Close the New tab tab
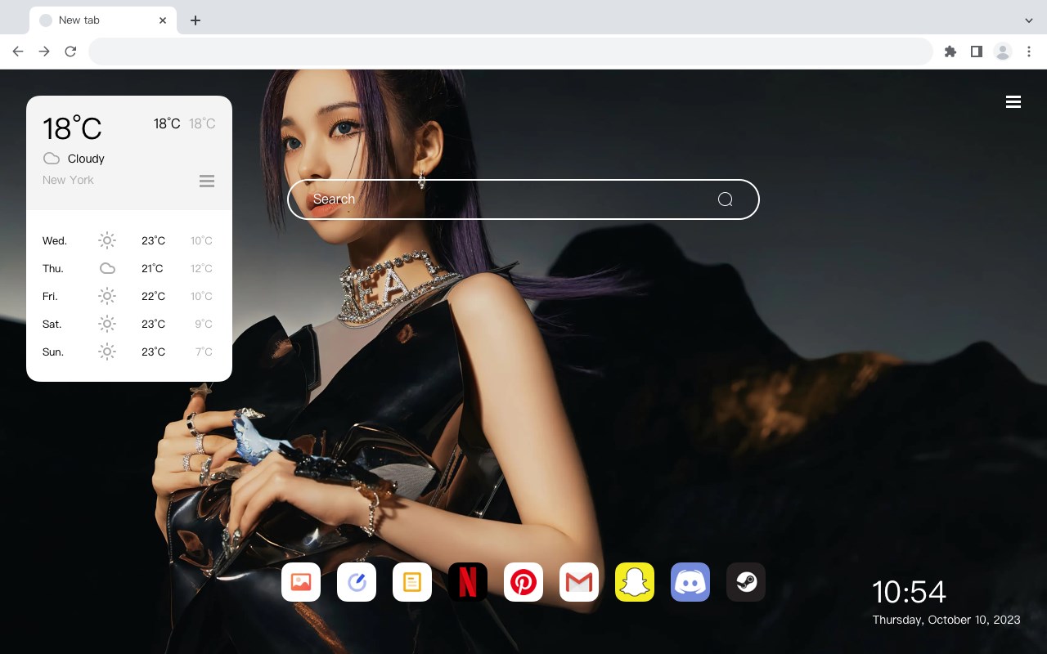Image resolution: width=1047 pixels, height=654 pixels. pyautogui.click(x=163, y=20)
